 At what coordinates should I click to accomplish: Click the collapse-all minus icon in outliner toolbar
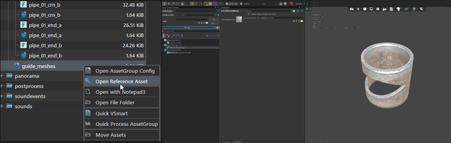[214, 36]
